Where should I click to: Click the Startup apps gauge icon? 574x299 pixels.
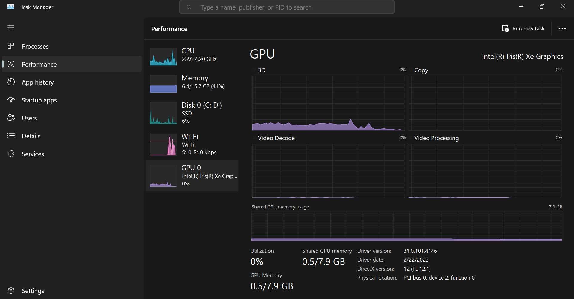(x=11, y=100)
